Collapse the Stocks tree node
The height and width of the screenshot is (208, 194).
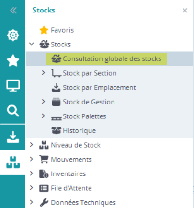(x=32, y=44)
